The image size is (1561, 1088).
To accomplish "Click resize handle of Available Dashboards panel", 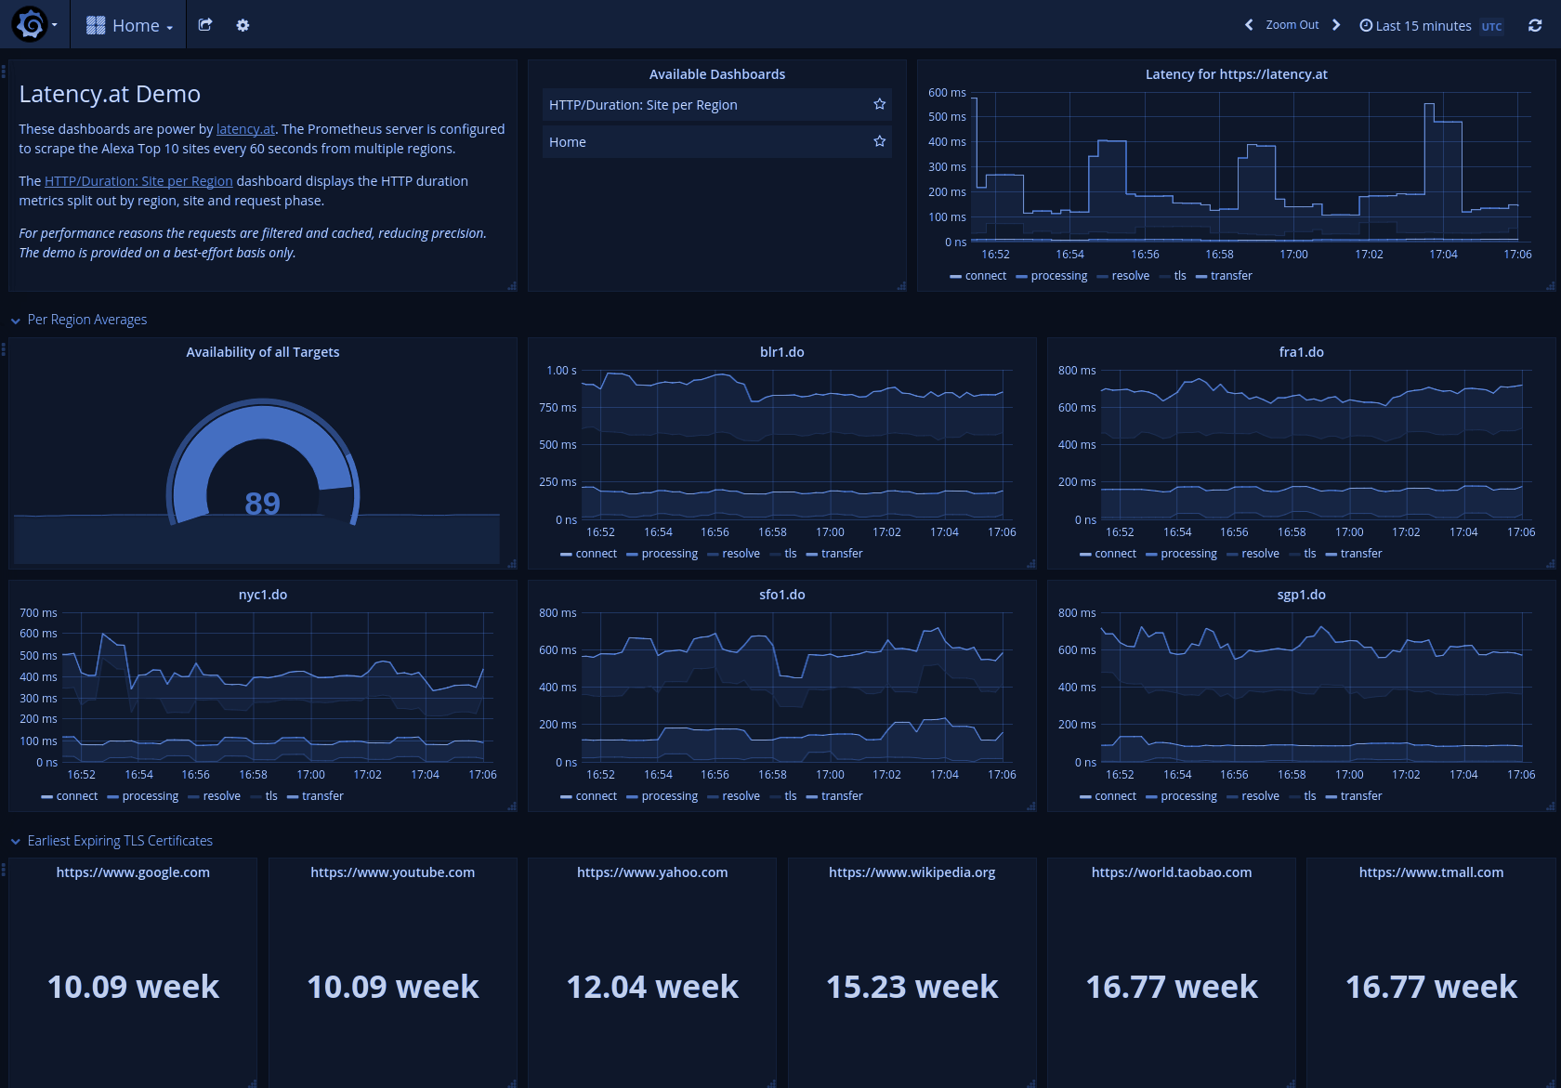I will (x=901, y=286).
